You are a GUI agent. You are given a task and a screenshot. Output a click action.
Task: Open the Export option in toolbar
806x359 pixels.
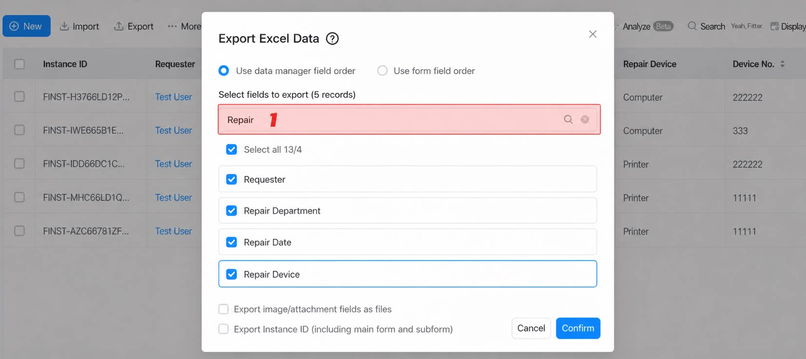[134, 26]
